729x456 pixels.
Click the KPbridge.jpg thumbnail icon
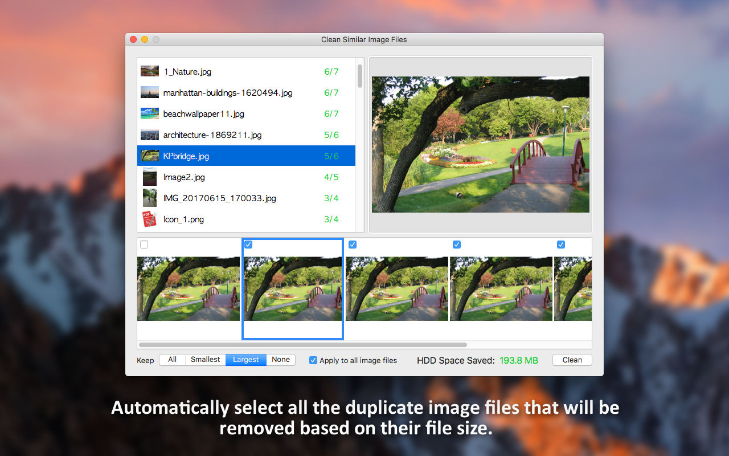click(150, 156)
